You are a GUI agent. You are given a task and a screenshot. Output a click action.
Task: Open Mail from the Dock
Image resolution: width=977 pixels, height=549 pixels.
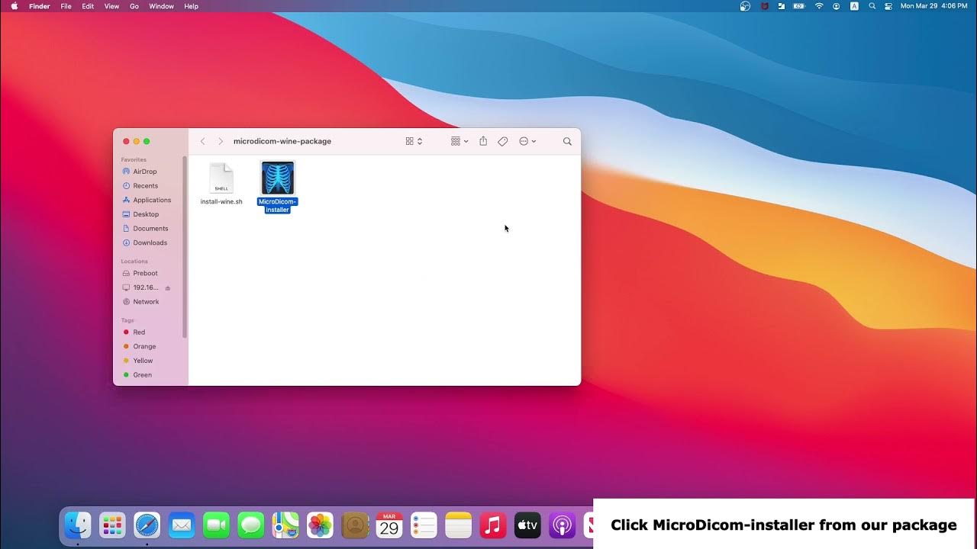tap(182, 525)
